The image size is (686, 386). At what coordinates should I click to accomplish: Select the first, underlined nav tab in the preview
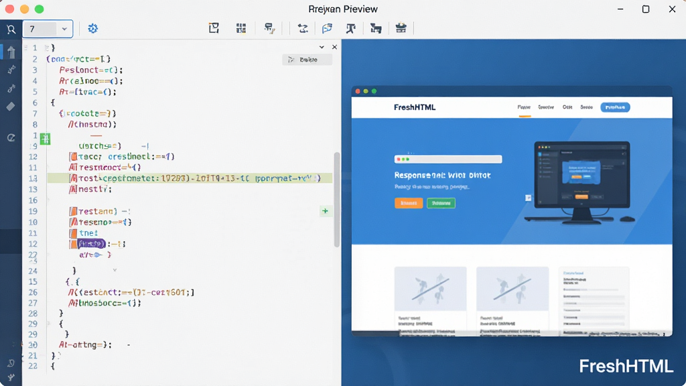(524, 108)
